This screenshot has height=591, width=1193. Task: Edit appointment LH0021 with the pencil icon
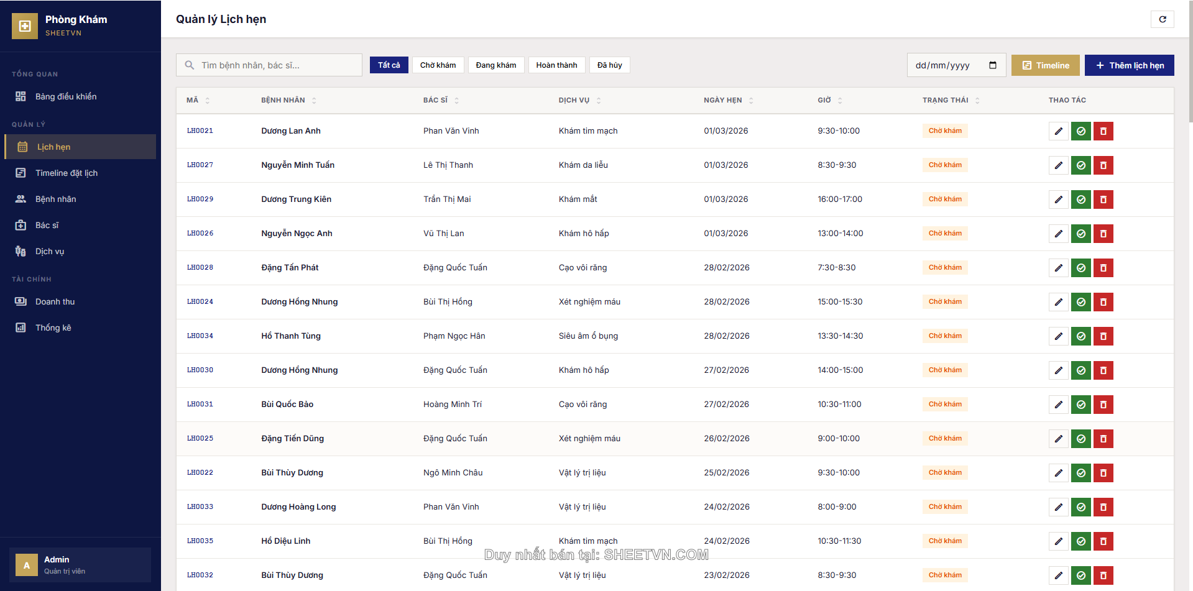tap(1058, 131)
